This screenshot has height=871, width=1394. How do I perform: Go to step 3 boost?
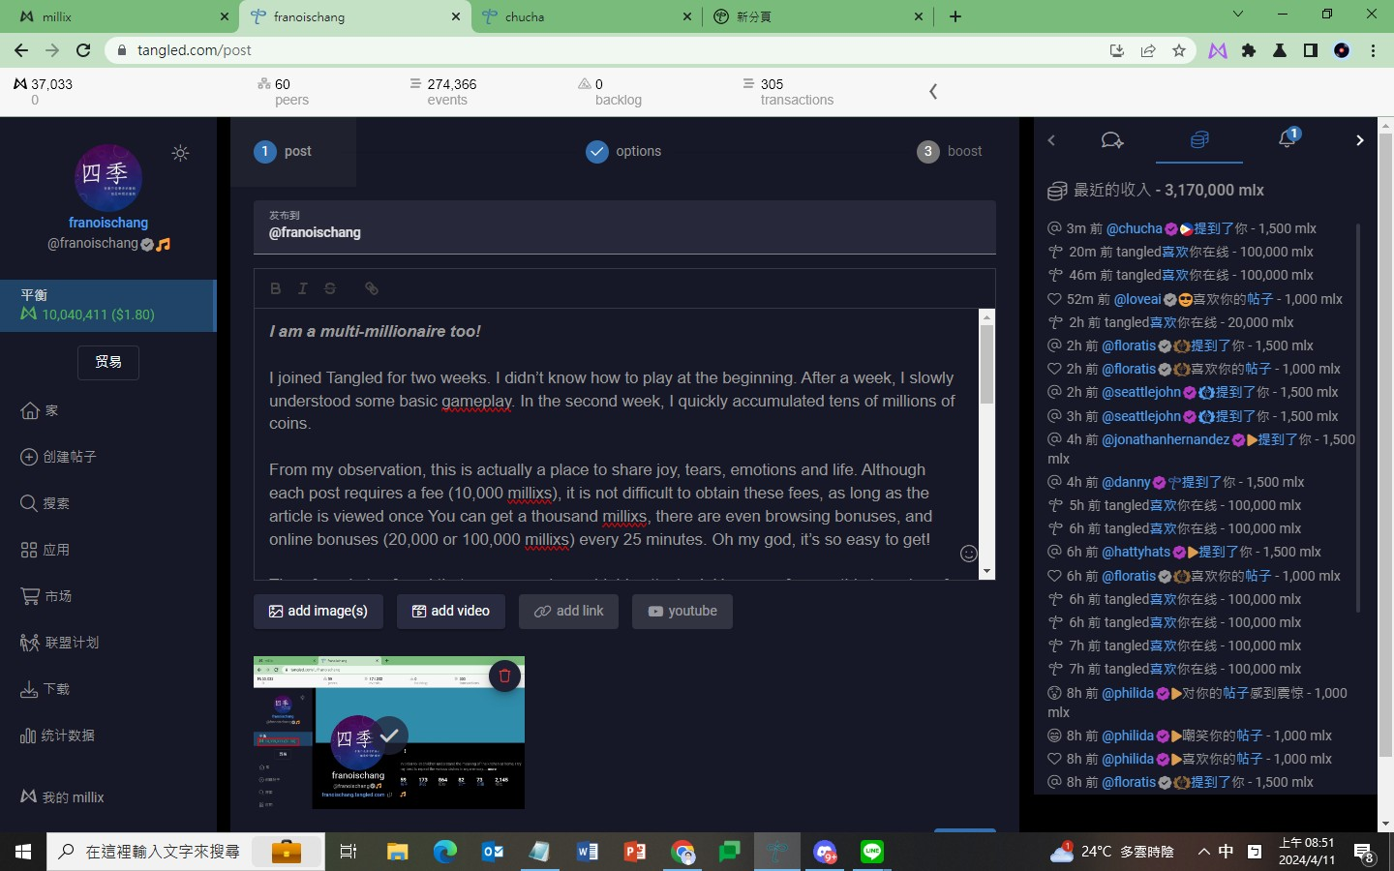(x=950, y=151)
